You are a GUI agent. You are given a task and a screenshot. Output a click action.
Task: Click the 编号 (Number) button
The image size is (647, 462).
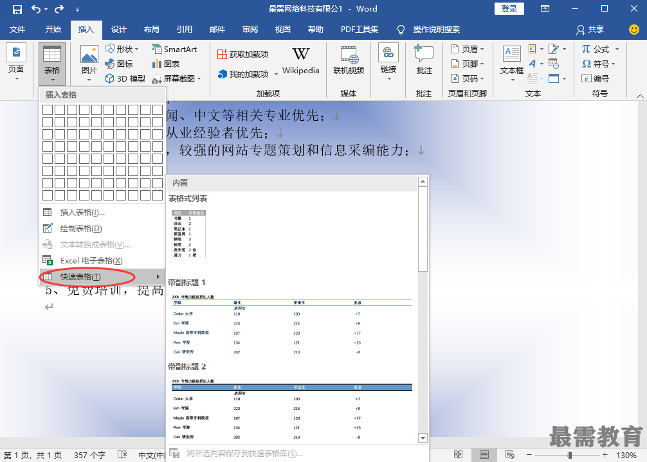point(595,79)
